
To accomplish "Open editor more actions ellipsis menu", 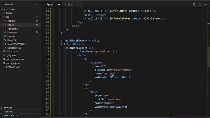I will (x=205, y=4).
